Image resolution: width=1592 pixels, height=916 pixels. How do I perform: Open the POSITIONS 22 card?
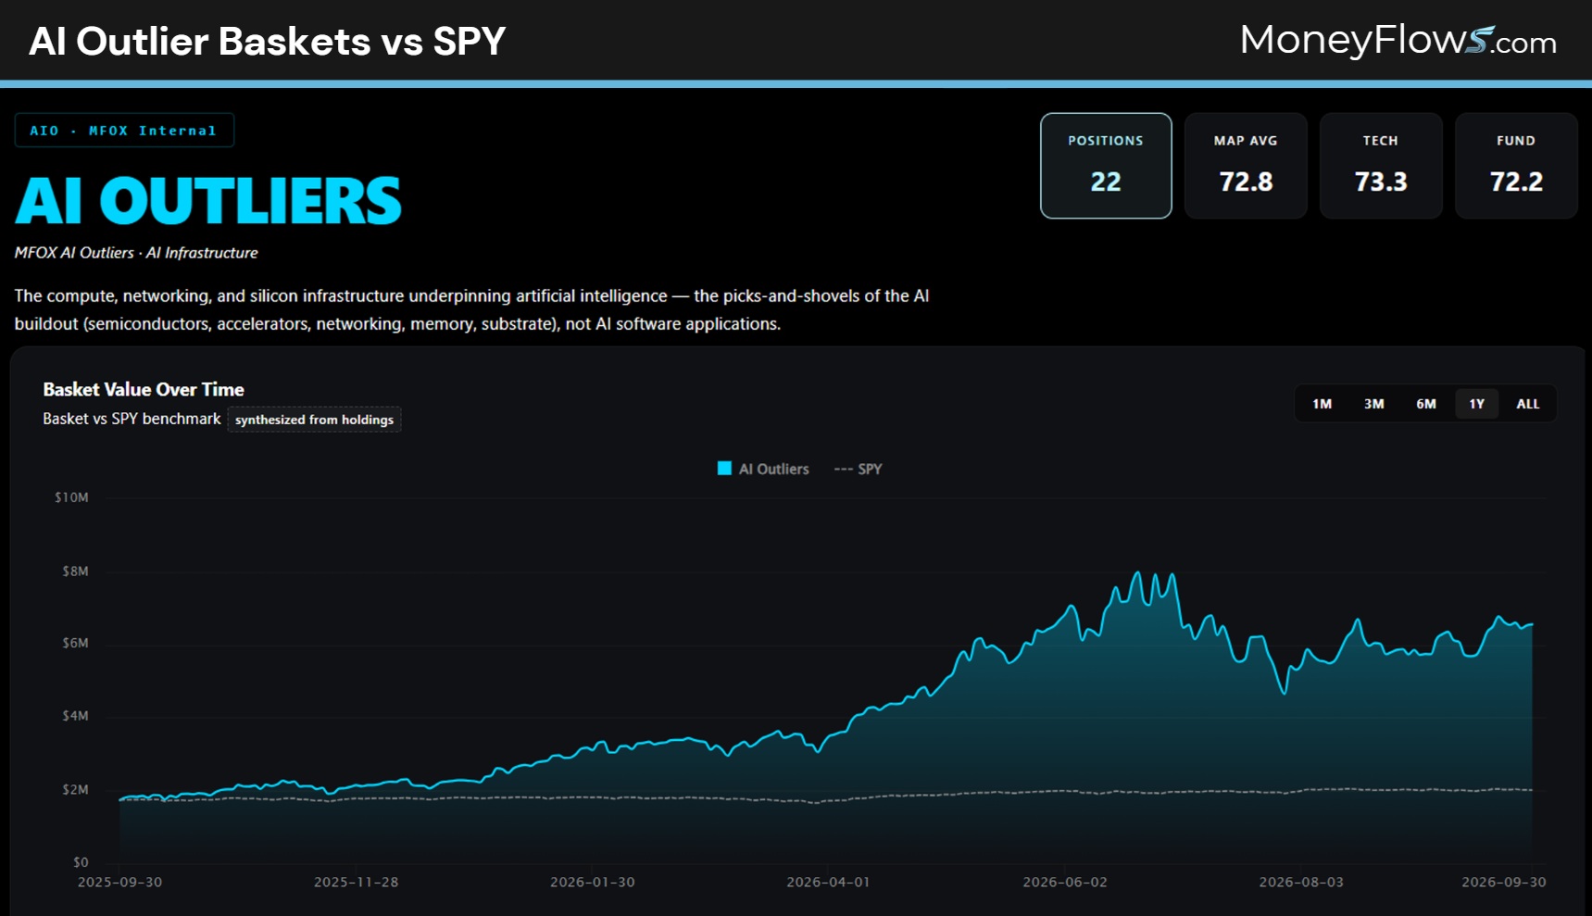(x=1106, y=166)
